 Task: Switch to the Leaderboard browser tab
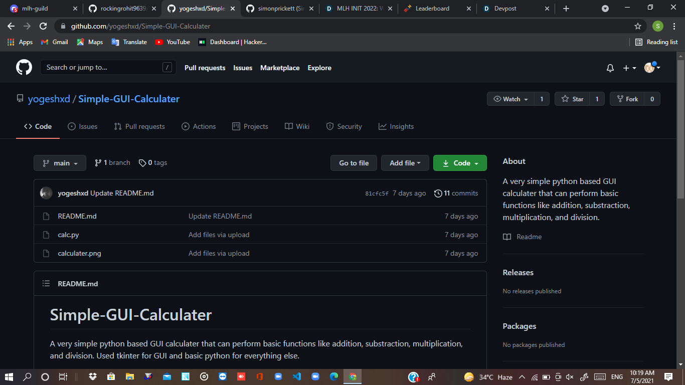tap(431, 8)
